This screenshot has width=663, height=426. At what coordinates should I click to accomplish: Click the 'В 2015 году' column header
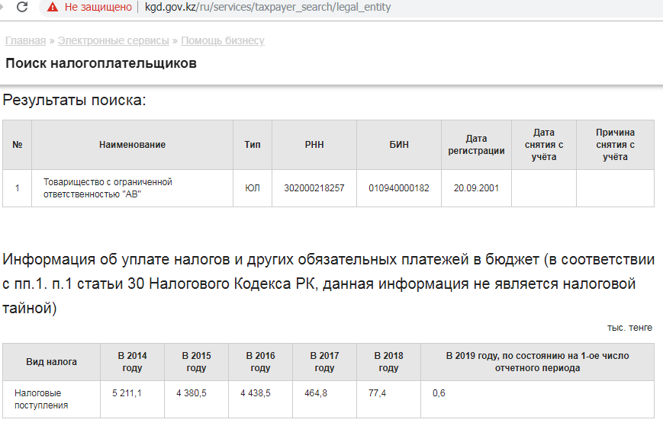click(x=196, y=362)
